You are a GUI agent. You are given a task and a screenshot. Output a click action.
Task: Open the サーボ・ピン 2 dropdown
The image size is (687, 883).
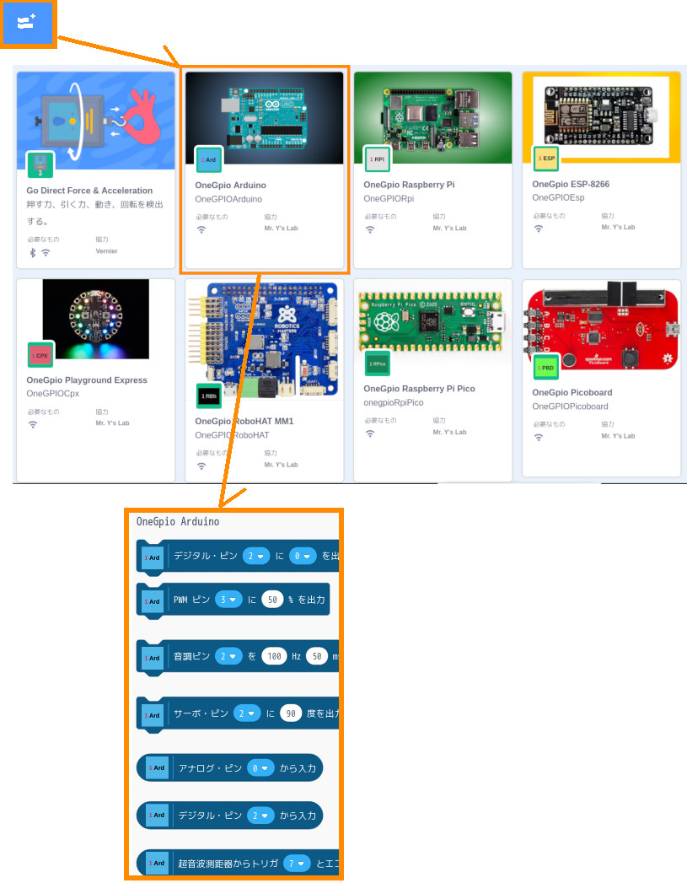[x=247, y=713]
